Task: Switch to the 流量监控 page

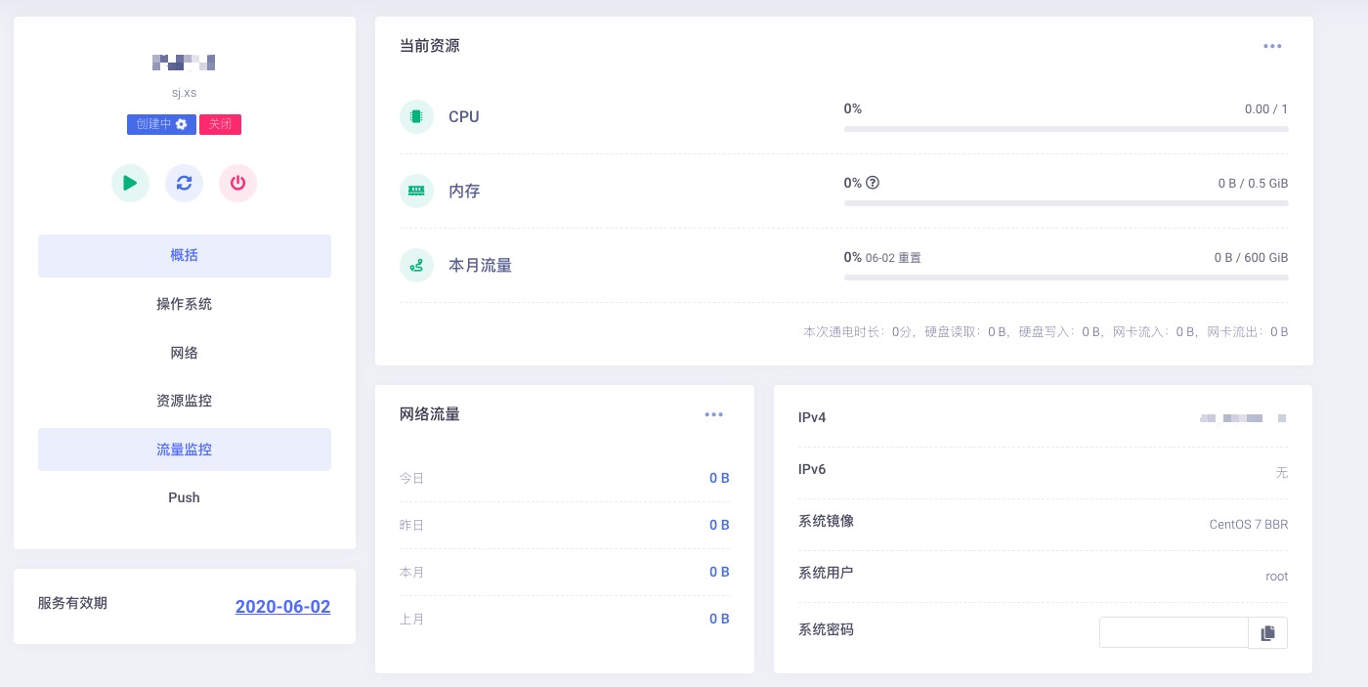Action: pos(184,450)
